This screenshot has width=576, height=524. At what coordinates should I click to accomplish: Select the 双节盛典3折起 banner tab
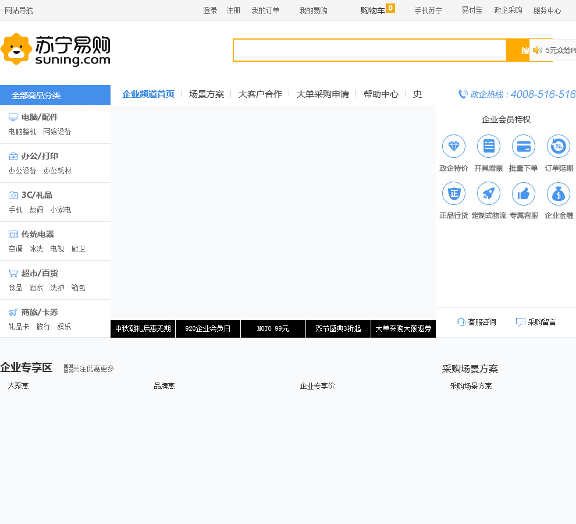pyautogui.click(x=338, y=329)
